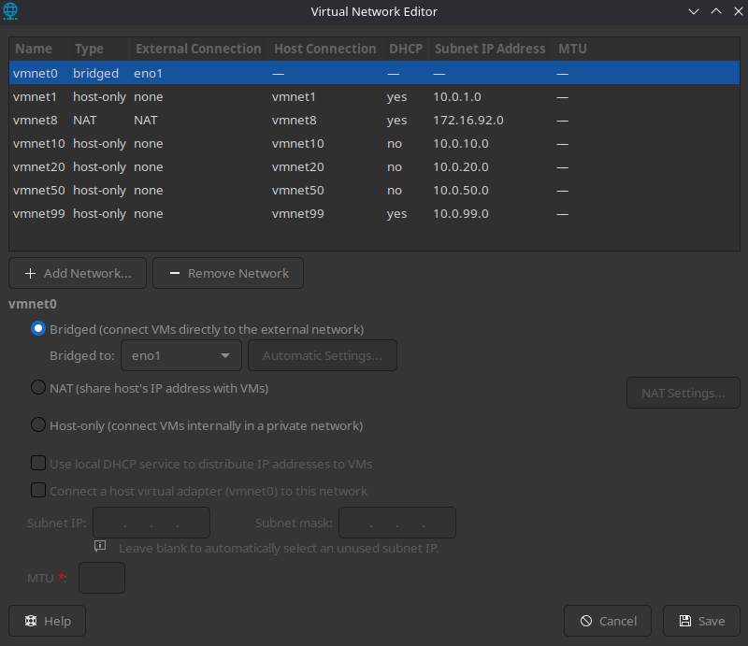The height and width of the screenshot is (646, 748).
Task: Select the NAT radio button
Action: coord(38,386)
